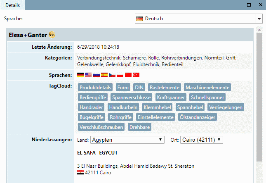Click the Drehbare tag

click(x=139, y=127)
